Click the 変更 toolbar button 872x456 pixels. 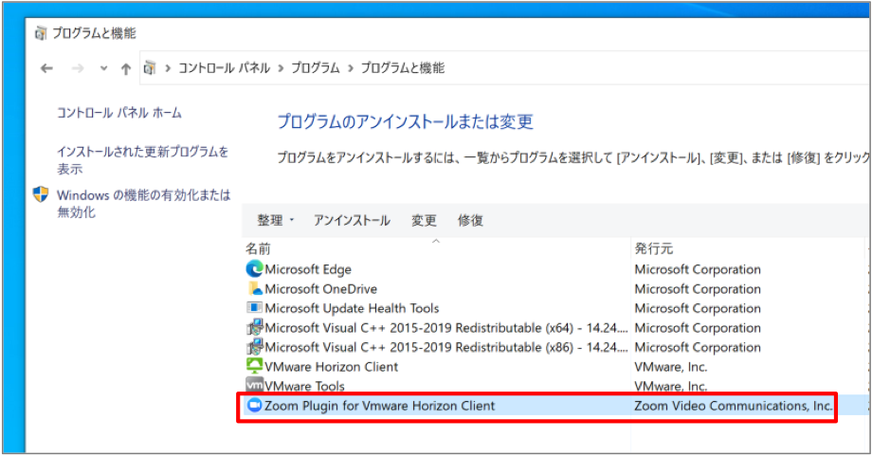(x=424, y=220)
